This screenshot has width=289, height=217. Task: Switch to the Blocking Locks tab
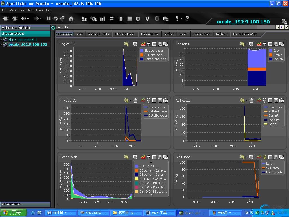click(125, 34)
